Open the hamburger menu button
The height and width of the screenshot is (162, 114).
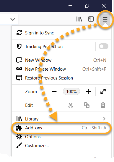click(105, 19)
